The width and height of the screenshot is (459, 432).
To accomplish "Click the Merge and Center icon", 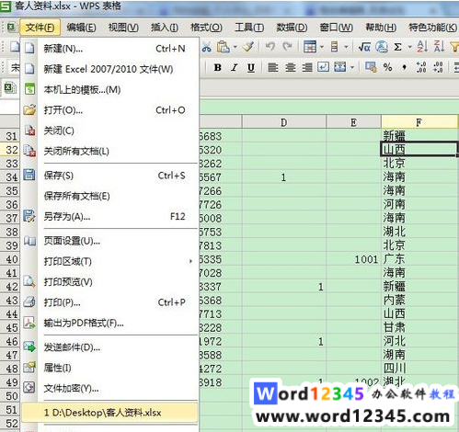I will tap(340, 67).
